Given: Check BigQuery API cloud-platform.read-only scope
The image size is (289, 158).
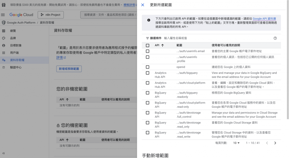Looking at the screenshot, I should (x=147, y=103).
